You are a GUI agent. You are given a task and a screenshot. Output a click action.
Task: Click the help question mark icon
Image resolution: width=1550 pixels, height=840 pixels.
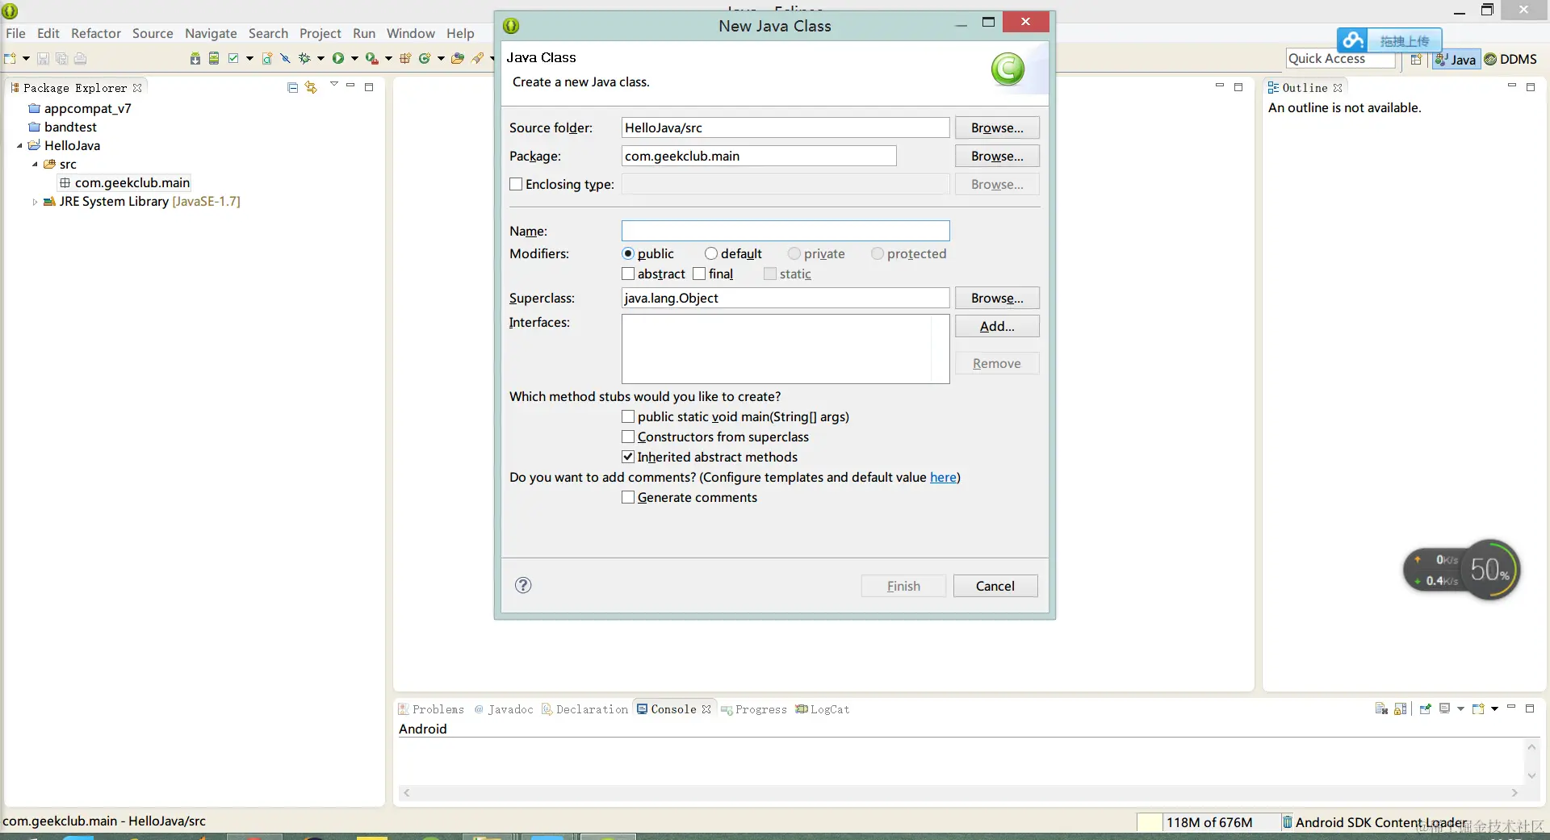523,585
